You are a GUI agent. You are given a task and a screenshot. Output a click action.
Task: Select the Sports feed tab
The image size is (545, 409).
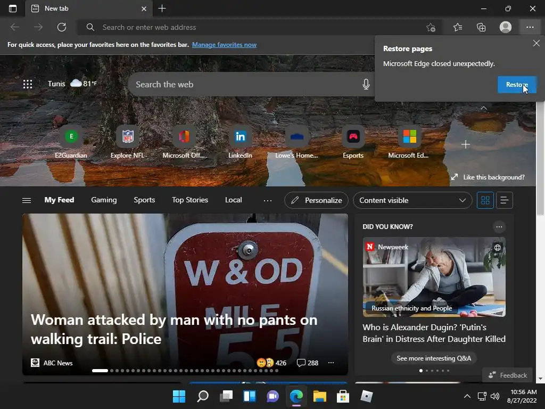click(x=144, y=200)
